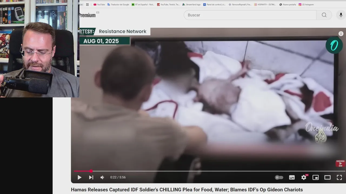
Task: Click the Buscar search field
Action: [250, 15]
